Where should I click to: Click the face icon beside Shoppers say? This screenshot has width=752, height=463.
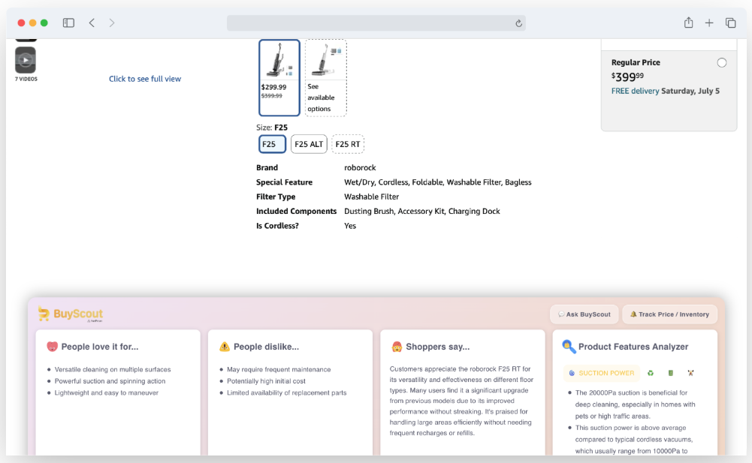pos(397,347)
